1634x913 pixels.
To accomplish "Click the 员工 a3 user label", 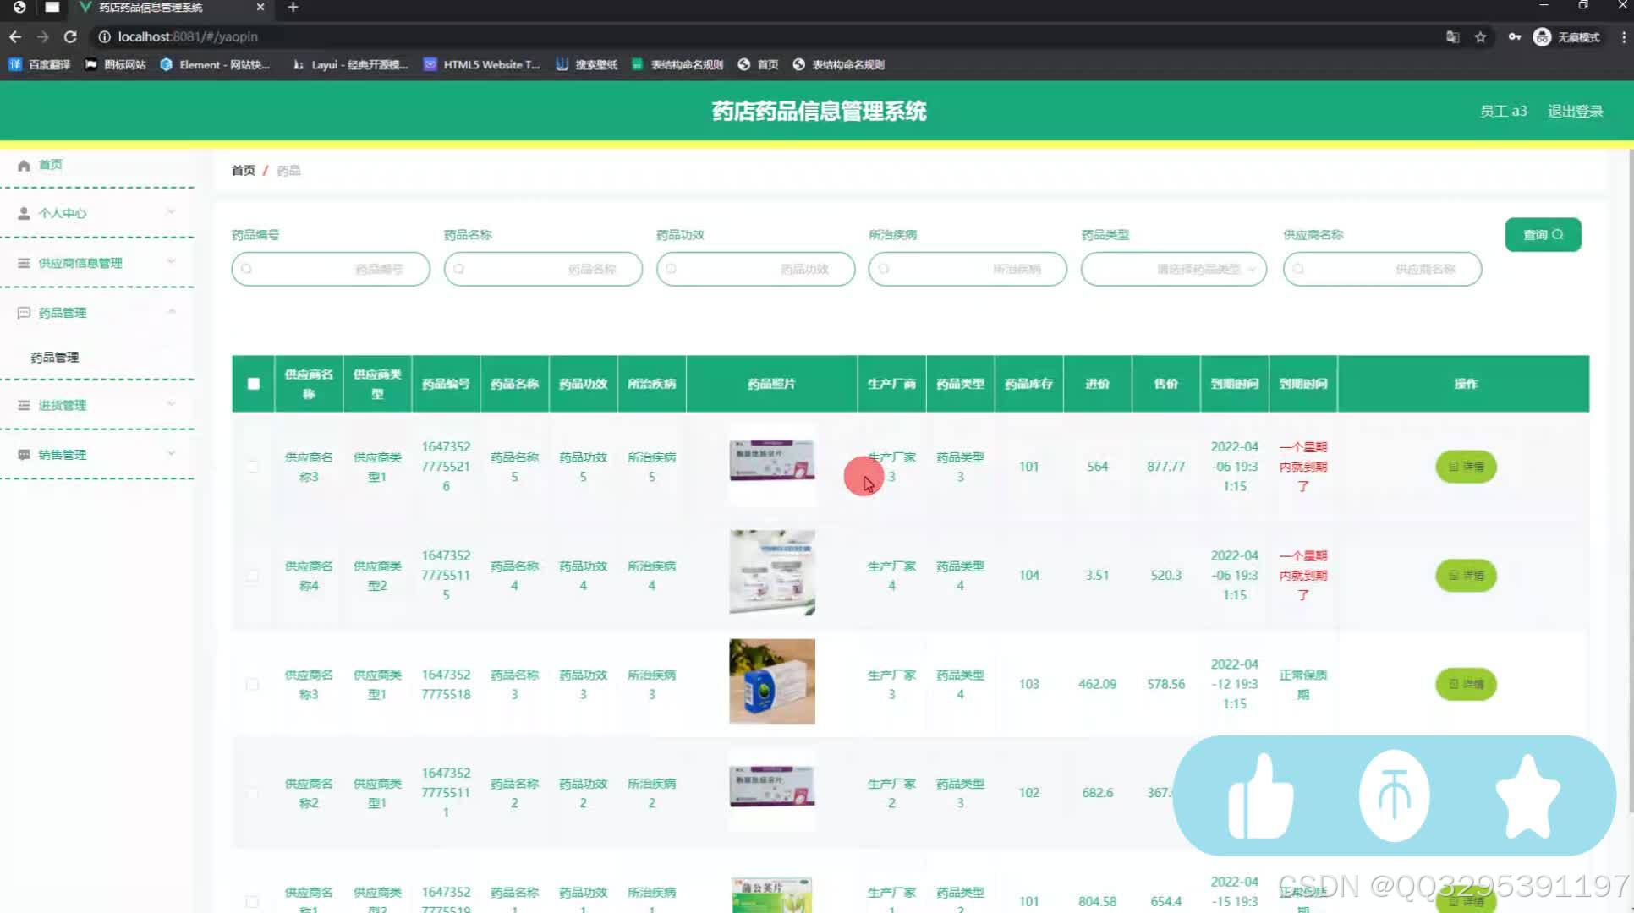I will (1503, 111).
